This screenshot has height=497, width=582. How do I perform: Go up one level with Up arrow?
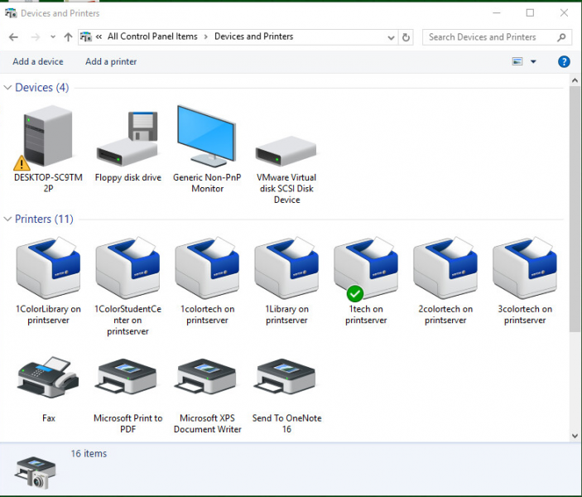pyautogui.click(x=68, y=37)
